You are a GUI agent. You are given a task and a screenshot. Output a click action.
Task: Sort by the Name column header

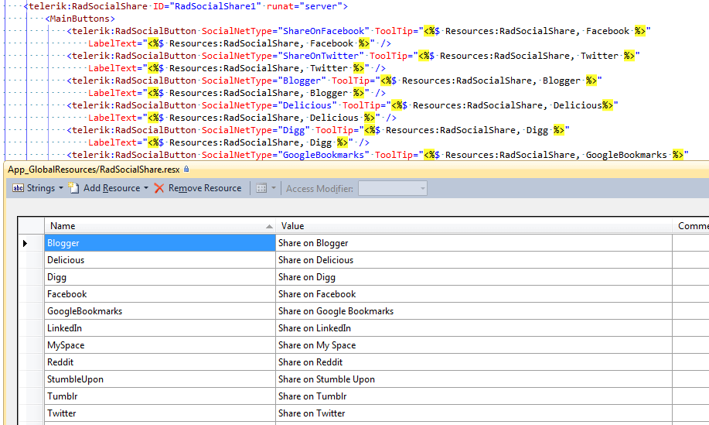point(159,225)
